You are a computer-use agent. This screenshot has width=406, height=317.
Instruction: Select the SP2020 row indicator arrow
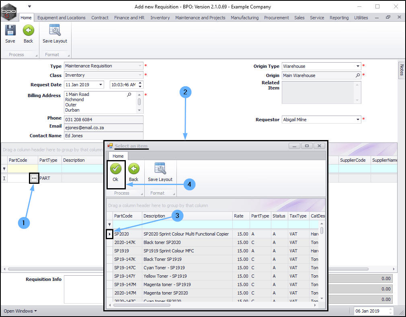[110, 234]
